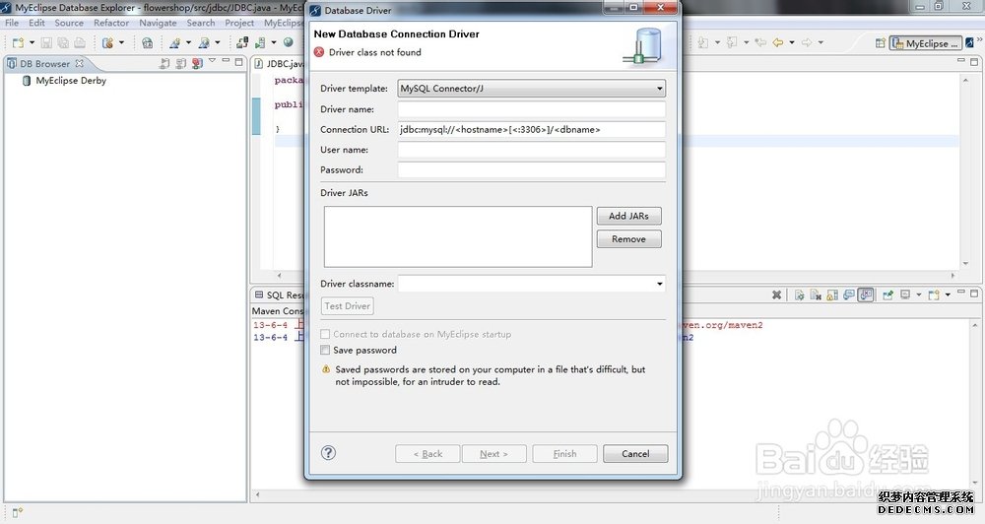Screen dimensions: 985x524
Task: Click into the Connection URL field
Action: pyautogui.click(x=532, y=129)
